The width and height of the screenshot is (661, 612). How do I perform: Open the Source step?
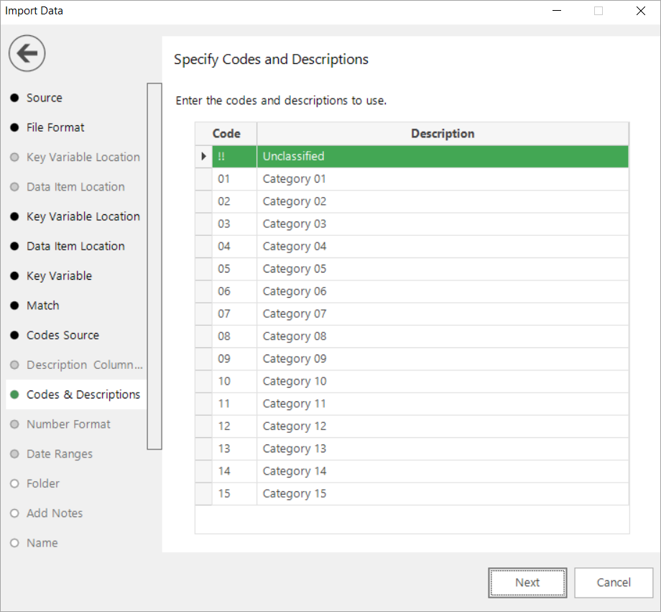pyautogui.click(x=45, y=98)
